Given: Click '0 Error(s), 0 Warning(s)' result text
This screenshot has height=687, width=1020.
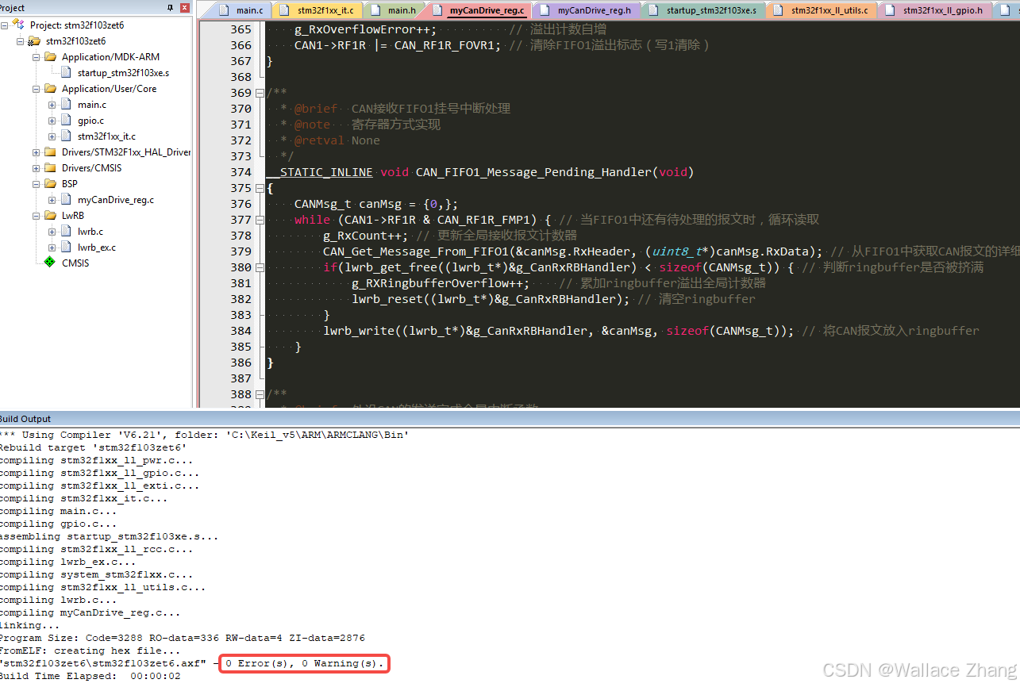Looking at the screenshot, I should (x=305, y=663).
